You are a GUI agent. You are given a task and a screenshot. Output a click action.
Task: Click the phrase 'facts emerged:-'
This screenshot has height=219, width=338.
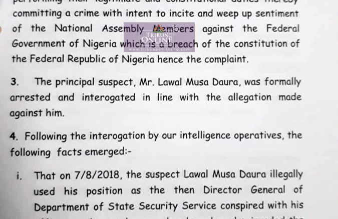[x=94, y=152]
